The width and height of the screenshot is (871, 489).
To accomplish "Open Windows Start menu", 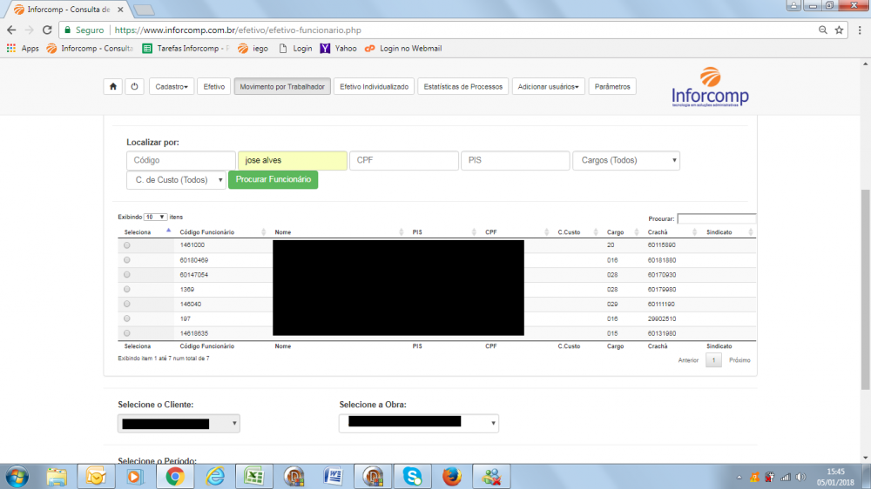I will point(17,477).
